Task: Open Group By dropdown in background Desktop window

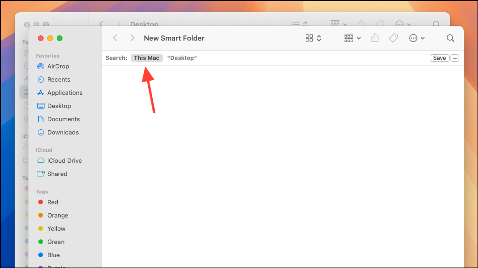Action: (339, 24)
